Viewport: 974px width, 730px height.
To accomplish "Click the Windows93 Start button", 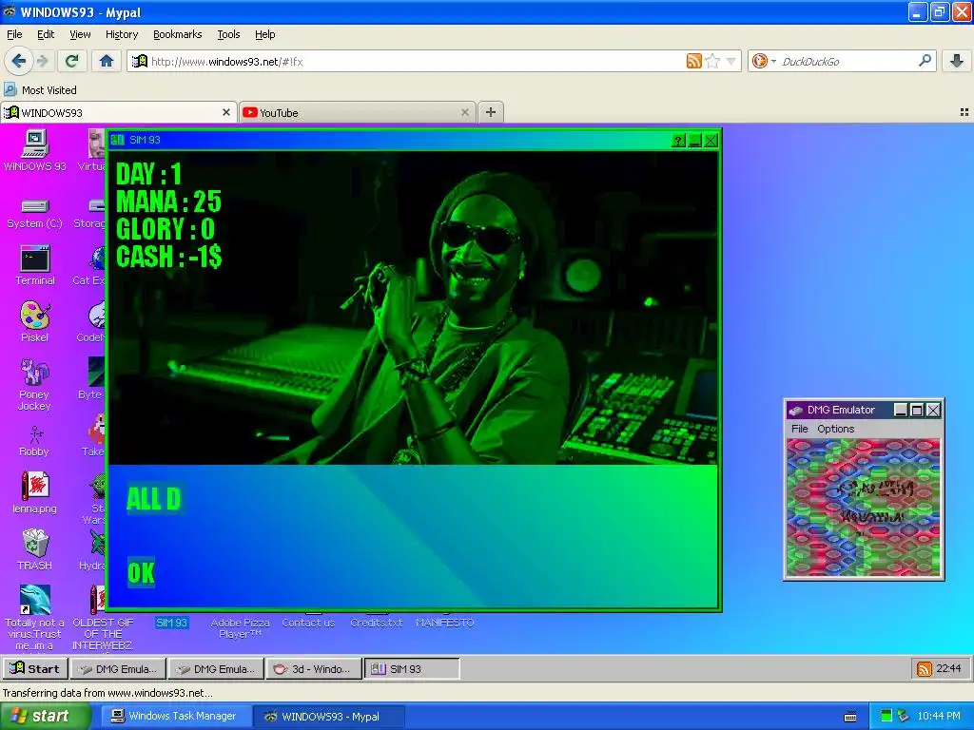I will (x=34, y=669).
